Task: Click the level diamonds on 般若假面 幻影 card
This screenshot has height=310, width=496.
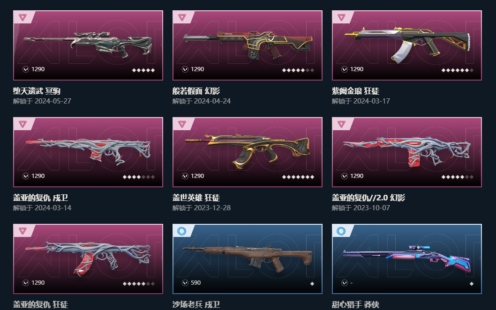Action: (298, 70)
